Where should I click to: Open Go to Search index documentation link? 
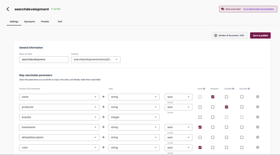coord(258,9)
